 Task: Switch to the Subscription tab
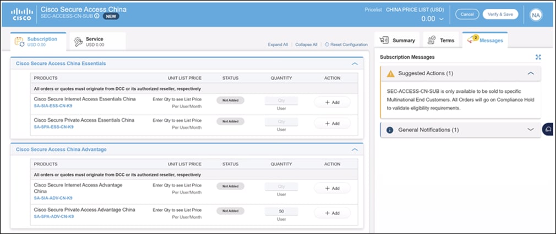39,42
